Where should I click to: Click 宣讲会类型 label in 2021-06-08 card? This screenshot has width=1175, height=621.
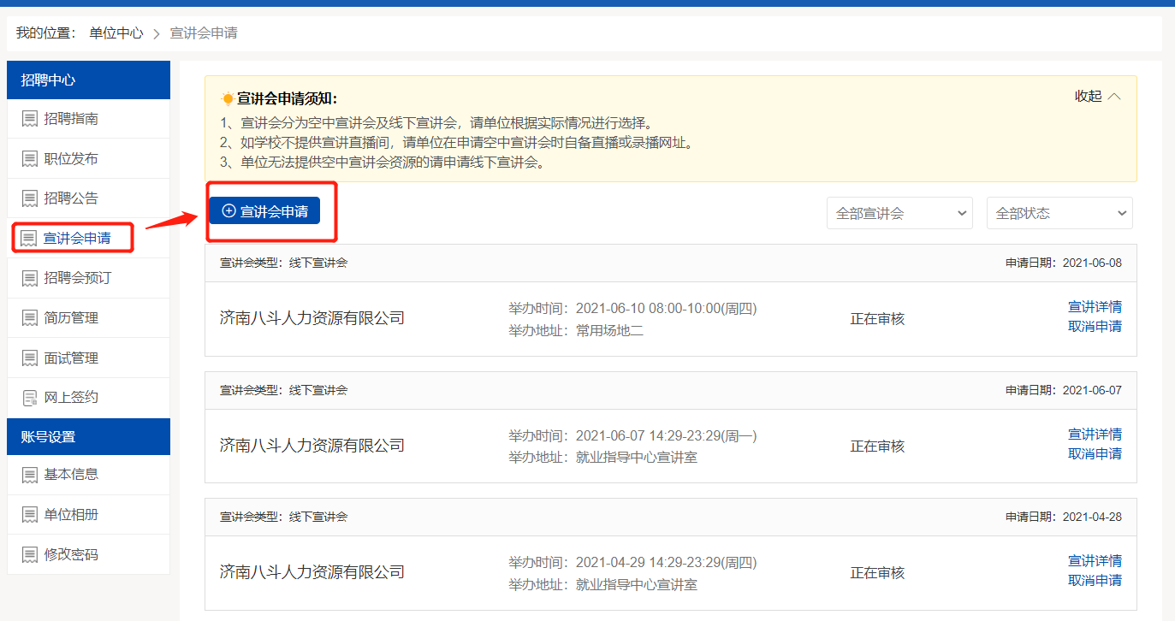click(251, 263)
